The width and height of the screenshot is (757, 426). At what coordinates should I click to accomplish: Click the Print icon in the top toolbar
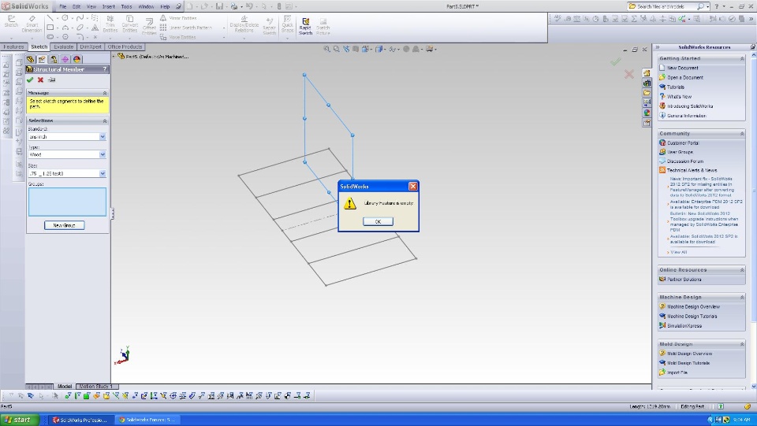[x=234, y=7]
